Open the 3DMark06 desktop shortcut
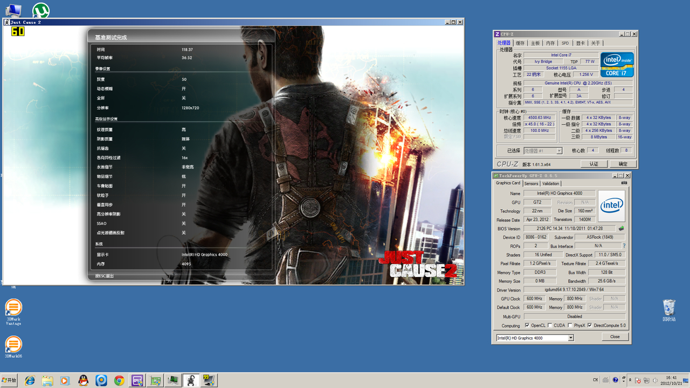The height and width of the screenshot is (388, 690). (13, 347)
